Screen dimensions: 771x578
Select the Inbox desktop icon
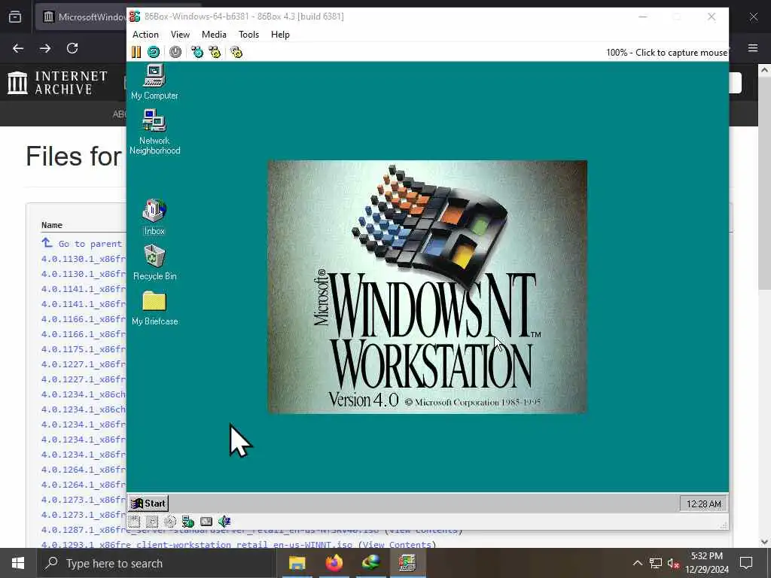[154, 217]
